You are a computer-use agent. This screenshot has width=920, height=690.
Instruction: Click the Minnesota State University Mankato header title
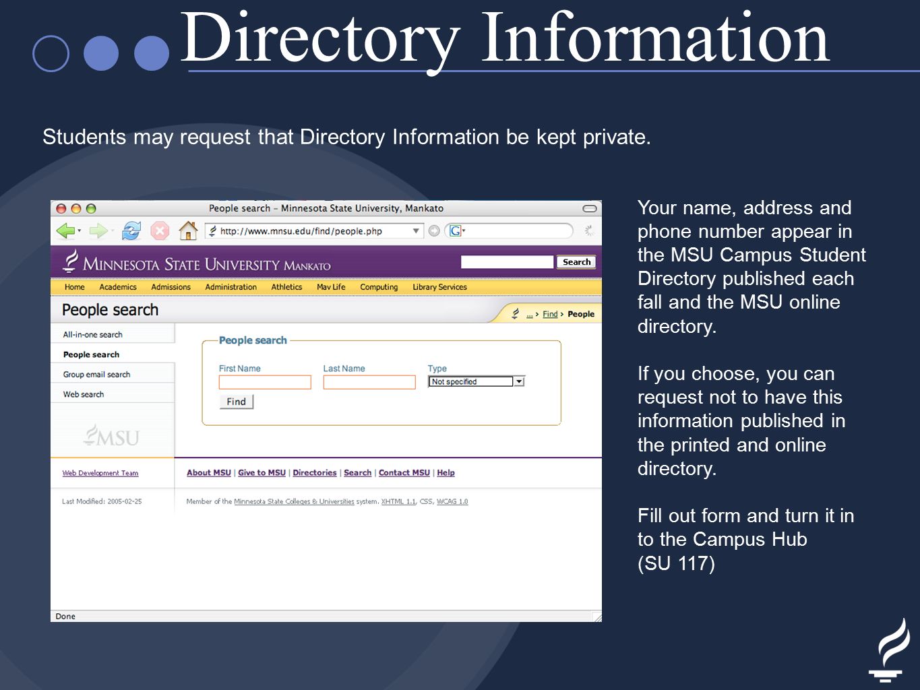coord(207,265)
